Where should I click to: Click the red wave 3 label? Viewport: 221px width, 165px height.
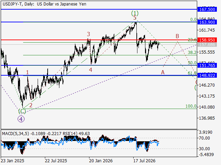pyautogui.click(x=88, y=34)
